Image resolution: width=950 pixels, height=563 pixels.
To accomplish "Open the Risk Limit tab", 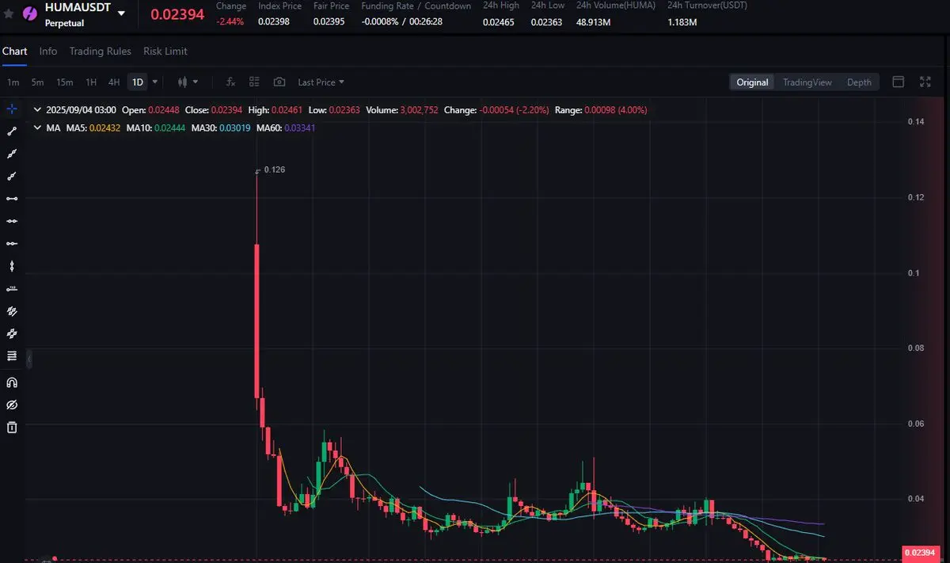I will pyautogui.click(x=165, y=51).
